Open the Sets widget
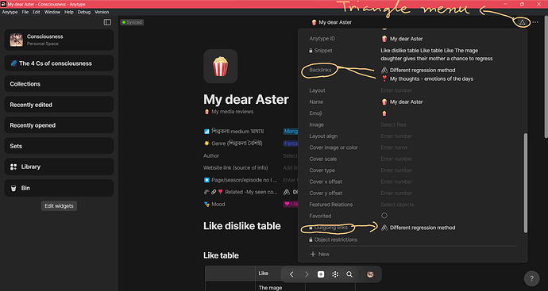 [59, 146]
